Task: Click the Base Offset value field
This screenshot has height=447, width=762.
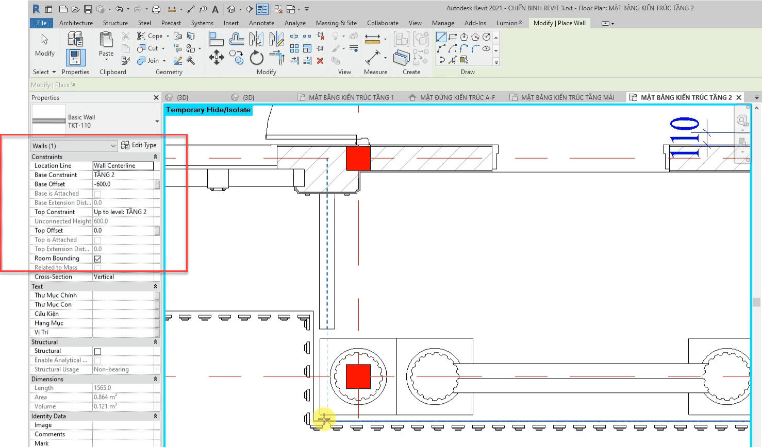Action: (123, 184)
